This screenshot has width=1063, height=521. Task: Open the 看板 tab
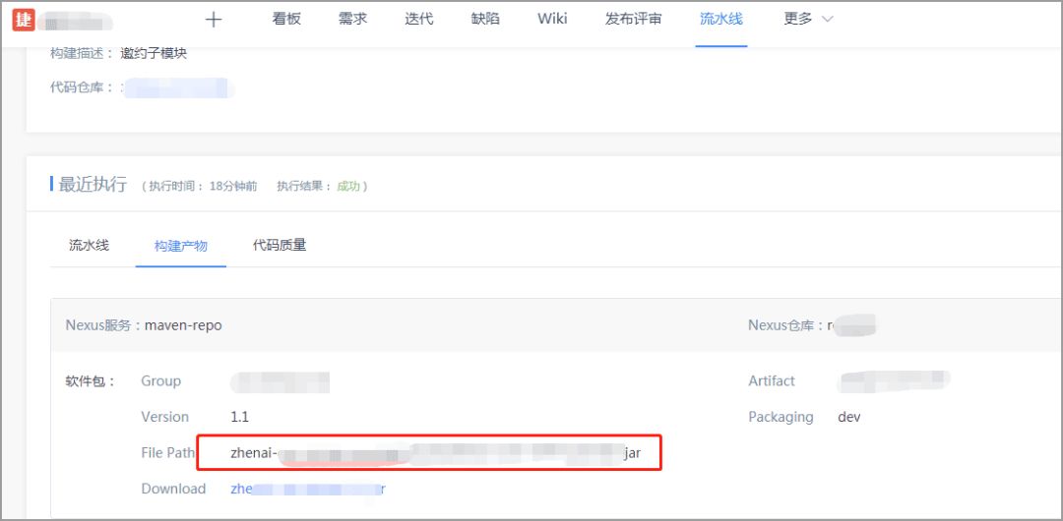coord(286,19)
